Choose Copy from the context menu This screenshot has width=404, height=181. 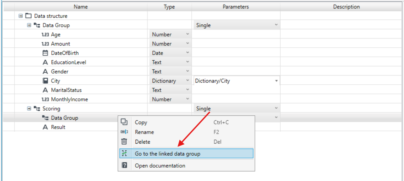pos(186,122)
